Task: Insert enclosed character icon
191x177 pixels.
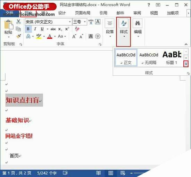Action: click(x=98, y=36)
